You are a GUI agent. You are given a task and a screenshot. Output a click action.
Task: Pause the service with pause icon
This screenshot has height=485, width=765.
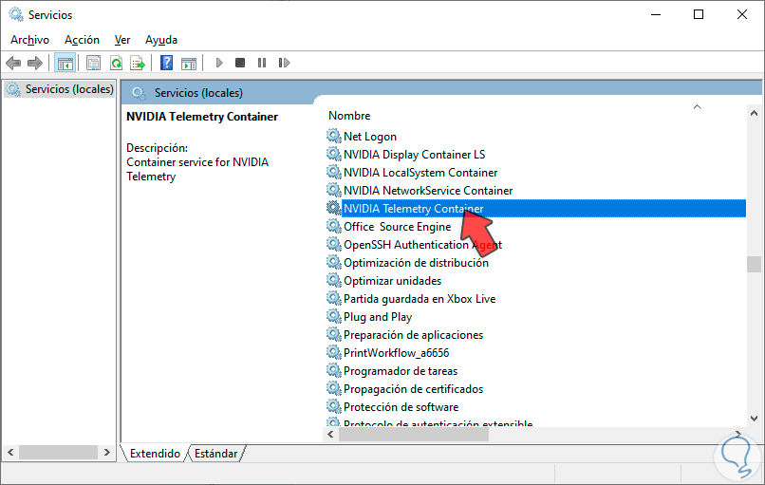262,63
